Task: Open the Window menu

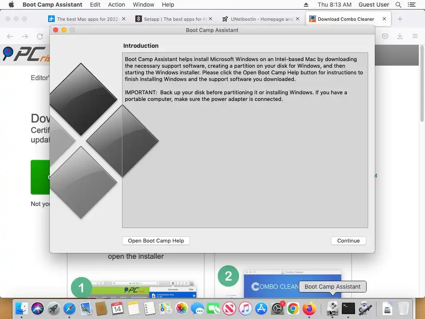Action: click(143, 5)
